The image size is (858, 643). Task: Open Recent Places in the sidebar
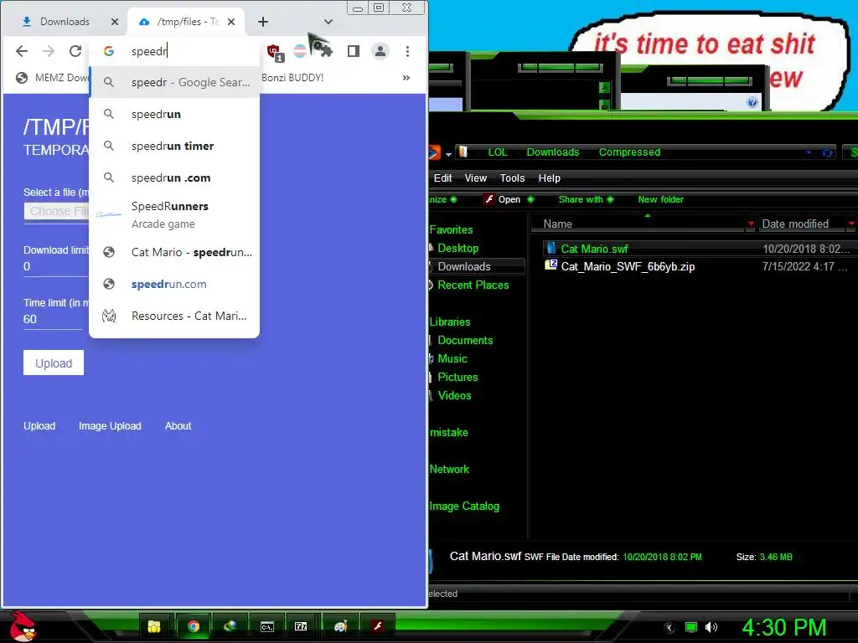coord(473,285)
